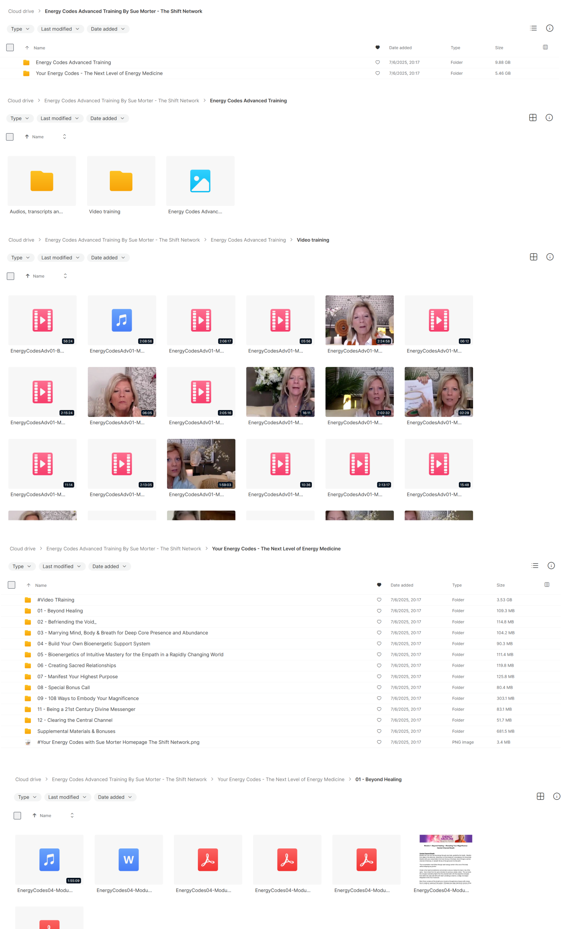The height and width of the screenshot is (929, 571).
Task: Switch view layout in the Video training page
Action: pyautogui.click(x=533, y=257)
